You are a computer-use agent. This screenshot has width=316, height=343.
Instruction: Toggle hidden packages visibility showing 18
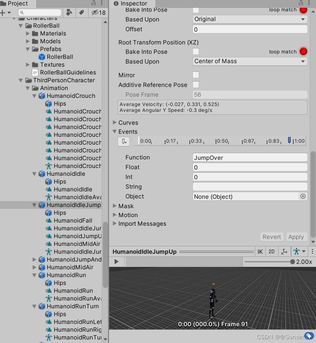coord(99,13)
